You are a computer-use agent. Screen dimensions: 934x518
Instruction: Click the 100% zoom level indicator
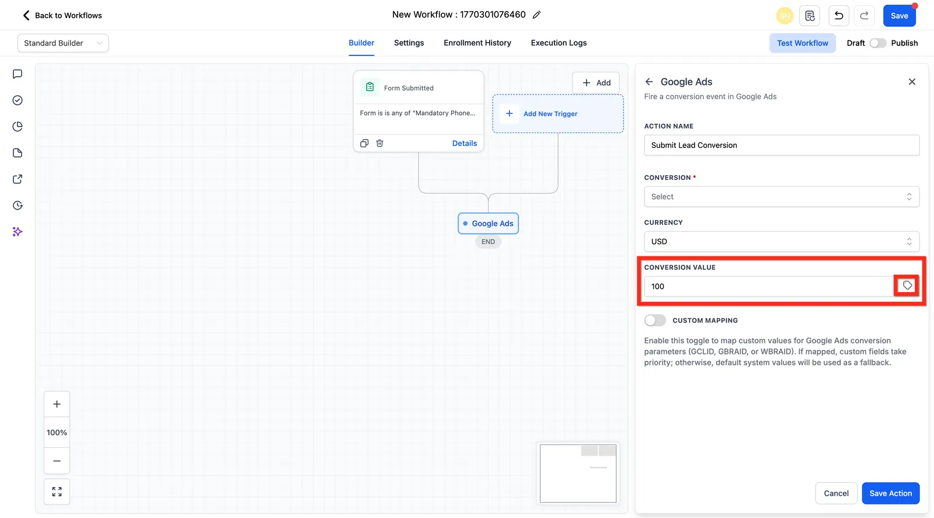click(x=57, y=433)
